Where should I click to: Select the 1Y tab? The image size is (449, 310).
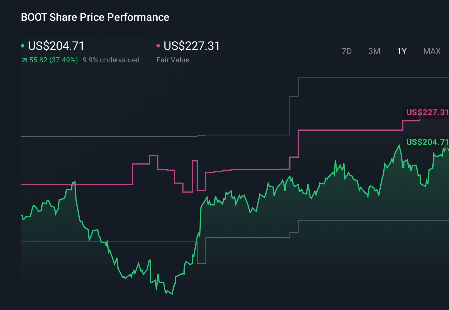[401, 51]
